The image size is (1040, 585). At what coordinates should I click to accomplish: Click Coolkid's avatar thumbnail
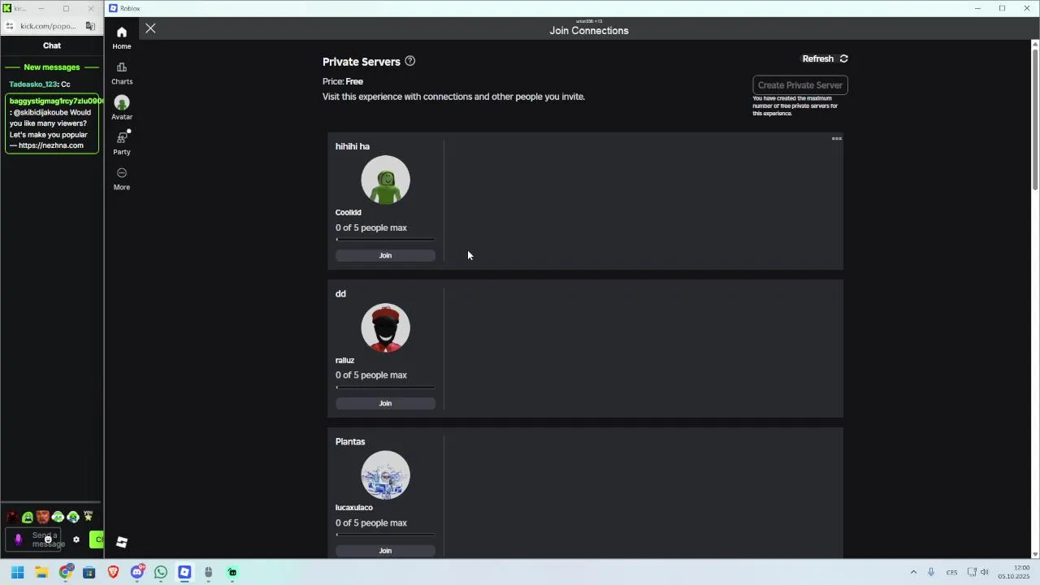point(385,180)
